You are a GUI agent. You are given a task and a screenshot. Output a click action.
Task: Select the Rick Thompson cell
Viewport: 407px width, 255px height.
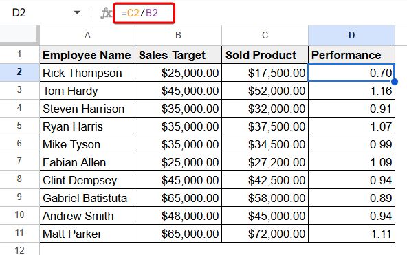(x=87, y=73)
